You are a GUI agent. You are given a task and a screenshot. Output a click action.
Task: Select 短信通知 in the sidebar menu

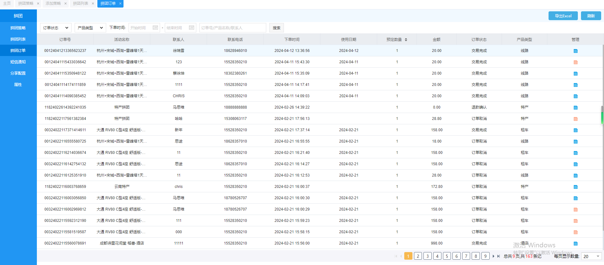18,62
